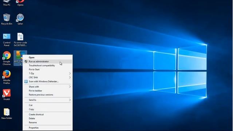Select the New folder icon

coord(7,114)
